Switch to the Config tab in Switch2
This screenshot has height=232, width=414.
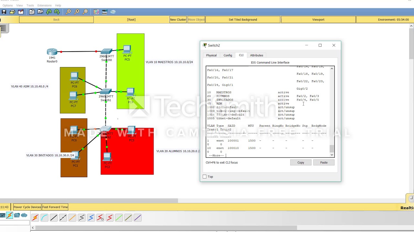[228, 55]
